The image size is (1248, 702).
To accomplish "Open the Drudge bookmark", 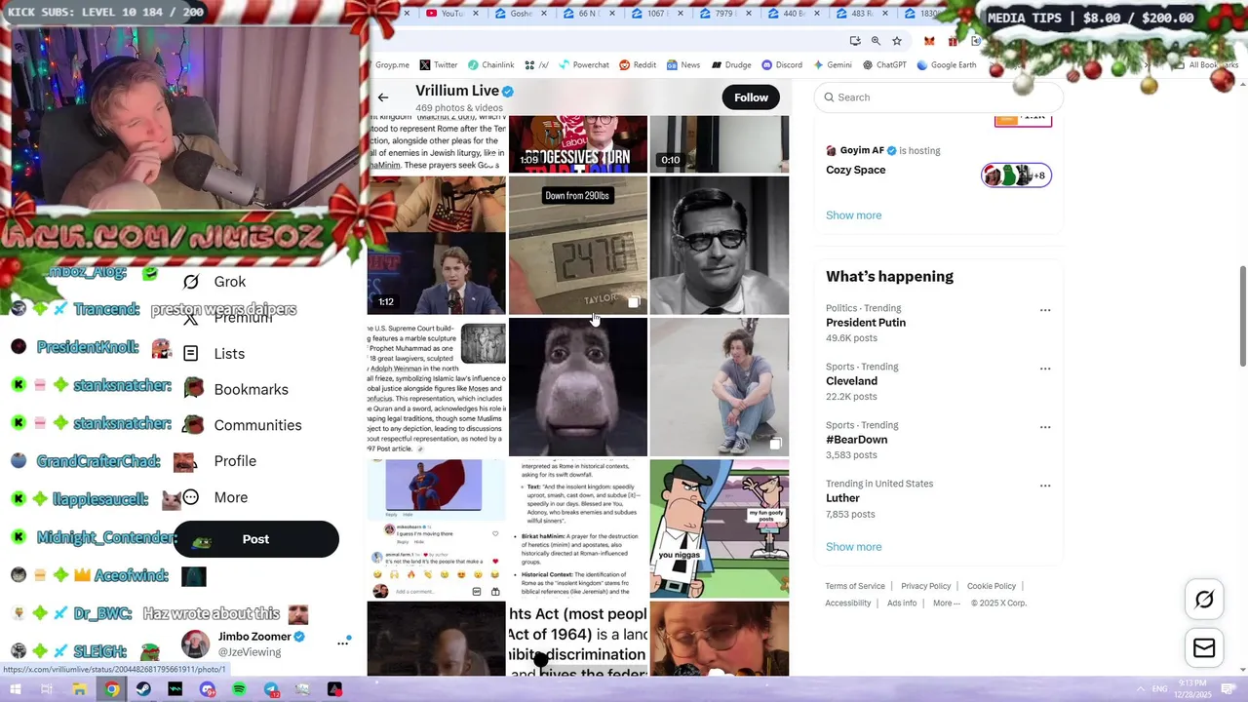I will tap(731, 65).
